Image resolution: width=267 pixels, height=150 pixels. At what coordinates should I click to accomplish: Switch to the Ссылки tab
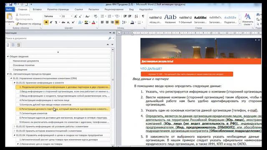point(79,10)
